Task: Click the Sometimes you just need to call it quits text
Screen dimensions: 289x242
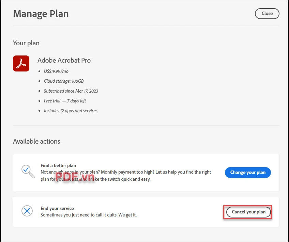Action: (89, 215)
